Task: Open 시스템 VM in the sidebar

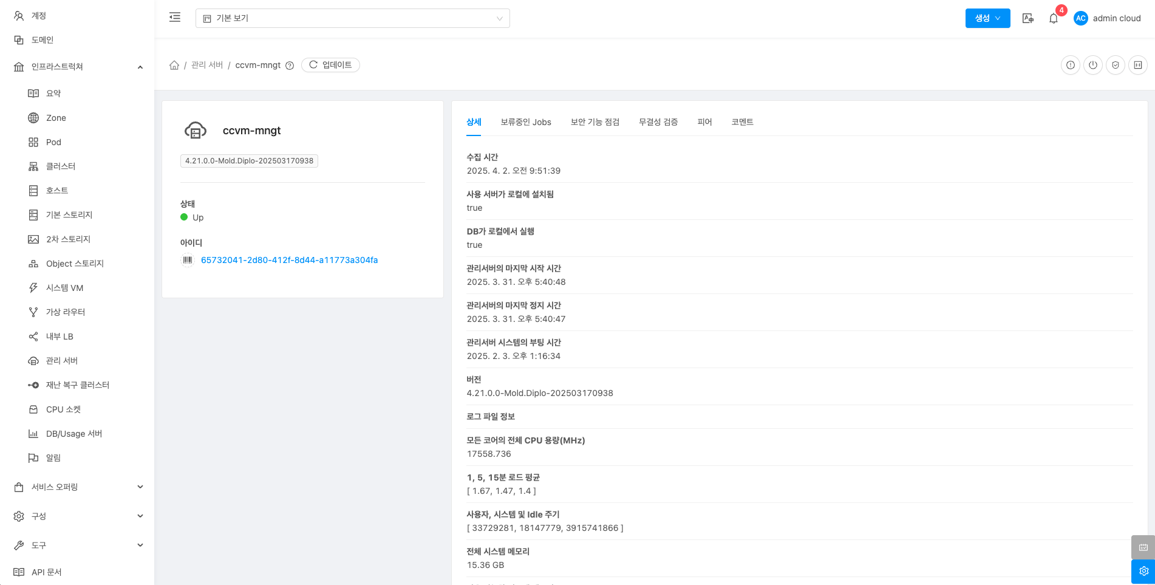Action: 64,288
